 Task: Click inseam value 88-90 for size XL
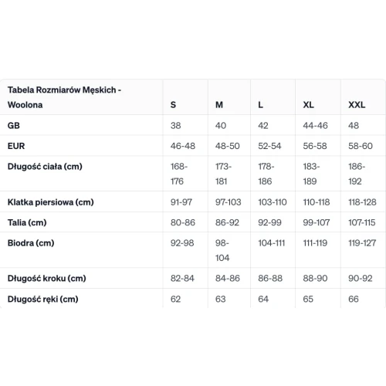pos(315,278)
